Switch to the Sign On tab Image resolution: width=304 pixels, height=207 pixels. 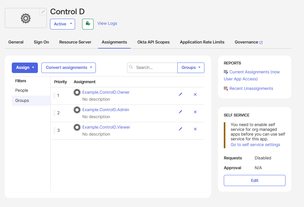[x=41, y=42]
